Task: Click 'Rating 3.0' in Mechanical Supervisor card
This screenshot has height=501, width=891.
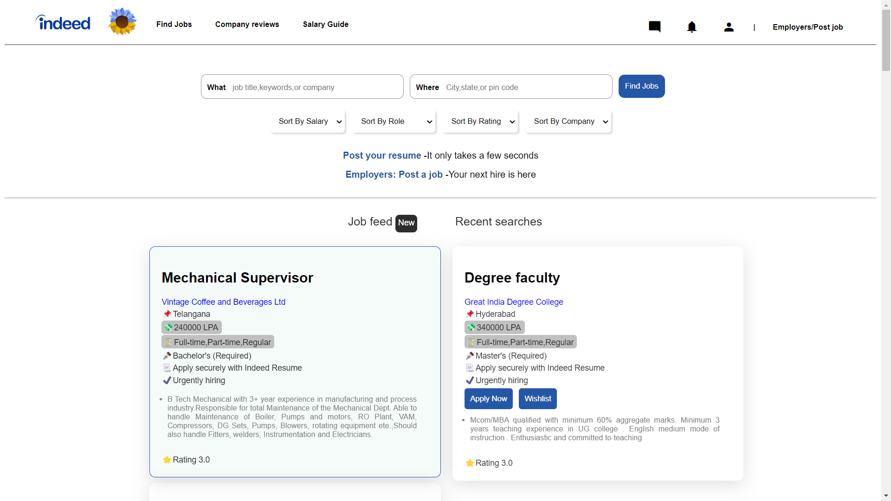Action: click(x=191, y=460)
